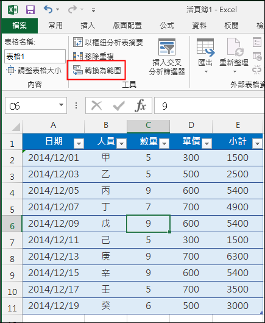Viewport: 265px width, 323px height.
Task: Select the 小計 cell 2500
Action: point(238,174)
